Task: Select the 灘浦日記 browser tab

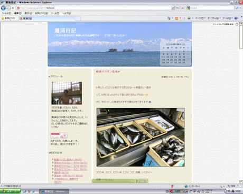Action: [x=47, y=18]
